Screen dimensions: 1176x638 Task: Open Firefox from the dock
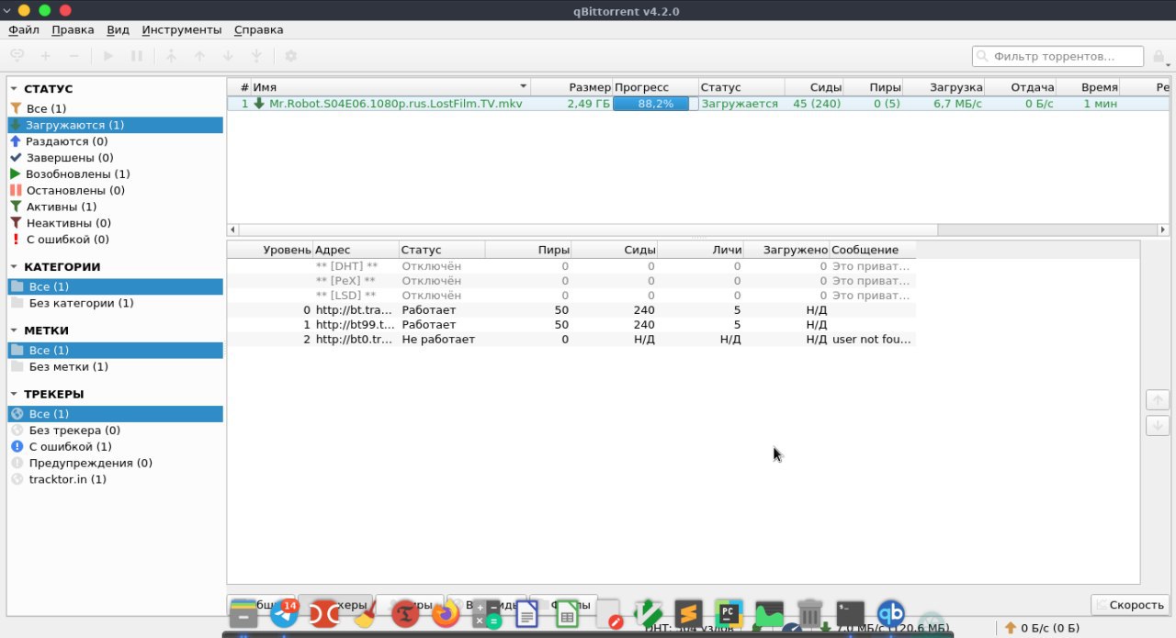446,614
